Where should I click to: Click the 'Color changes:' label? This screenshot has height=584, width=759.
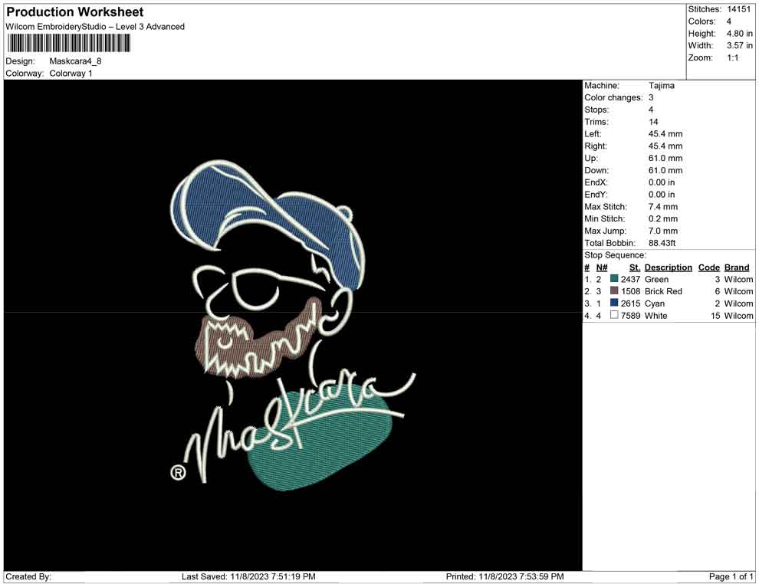click(613, 97)
